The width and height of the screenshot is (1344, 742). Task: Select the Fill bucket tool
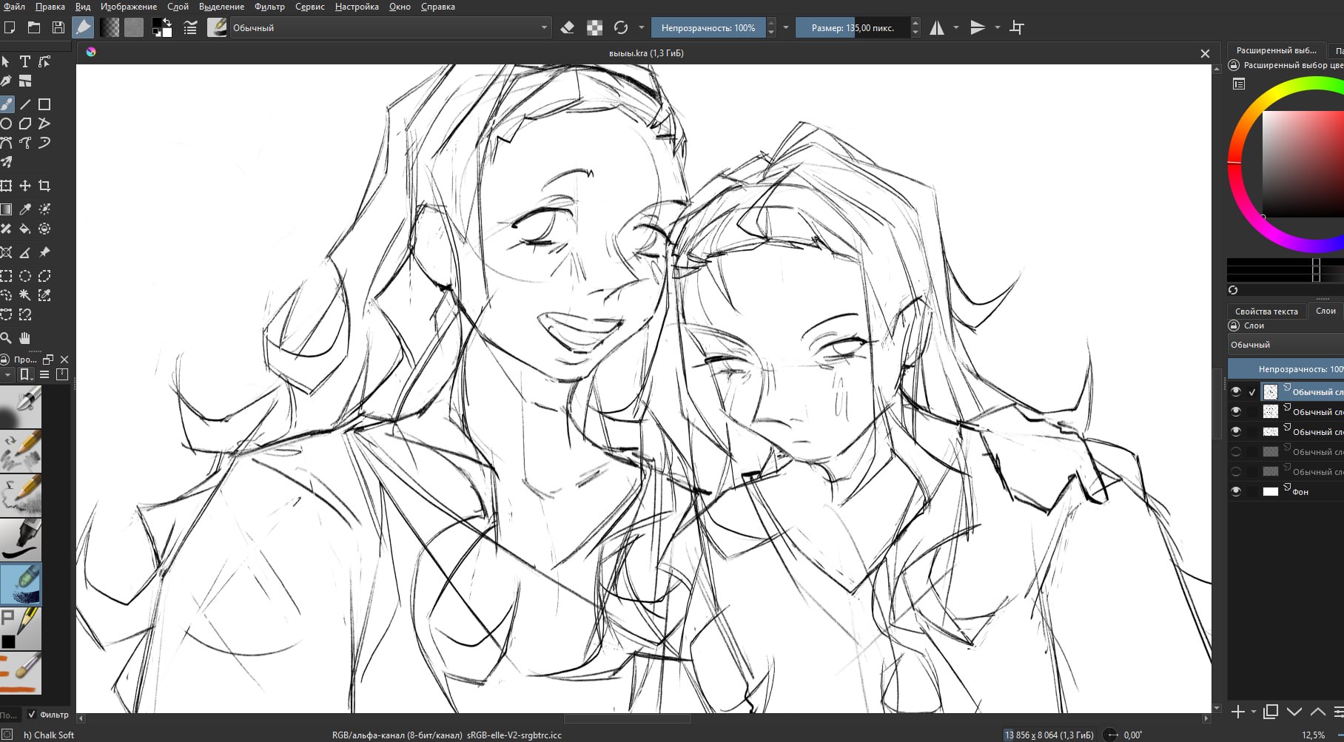[25, 229]
